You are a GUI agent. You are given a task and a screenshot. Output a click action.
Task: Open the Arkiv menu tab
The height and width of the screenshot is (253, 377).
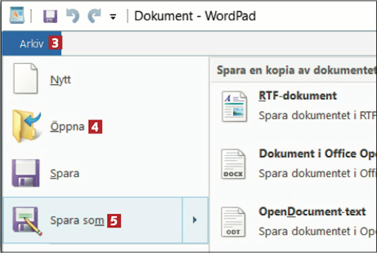pos(32,43)
